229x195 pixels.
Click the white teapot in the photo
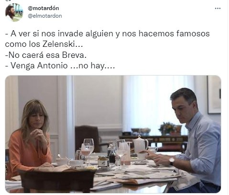(x=140, y=144)
